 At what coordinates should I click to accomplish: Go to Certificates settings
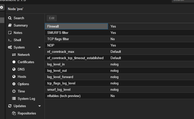[x=26, y=62]
